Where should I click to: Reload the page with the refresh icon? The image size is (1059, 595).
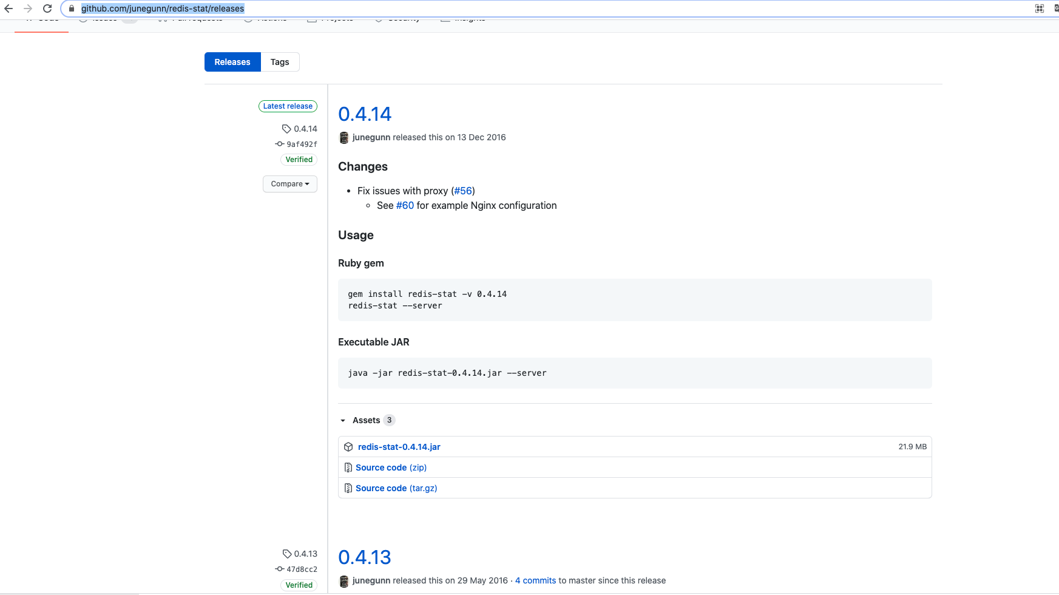[47, 8]
